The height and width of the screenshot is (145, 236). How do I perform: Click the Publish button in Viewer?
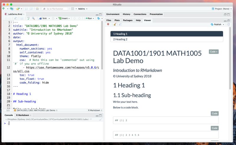point(216,24)
